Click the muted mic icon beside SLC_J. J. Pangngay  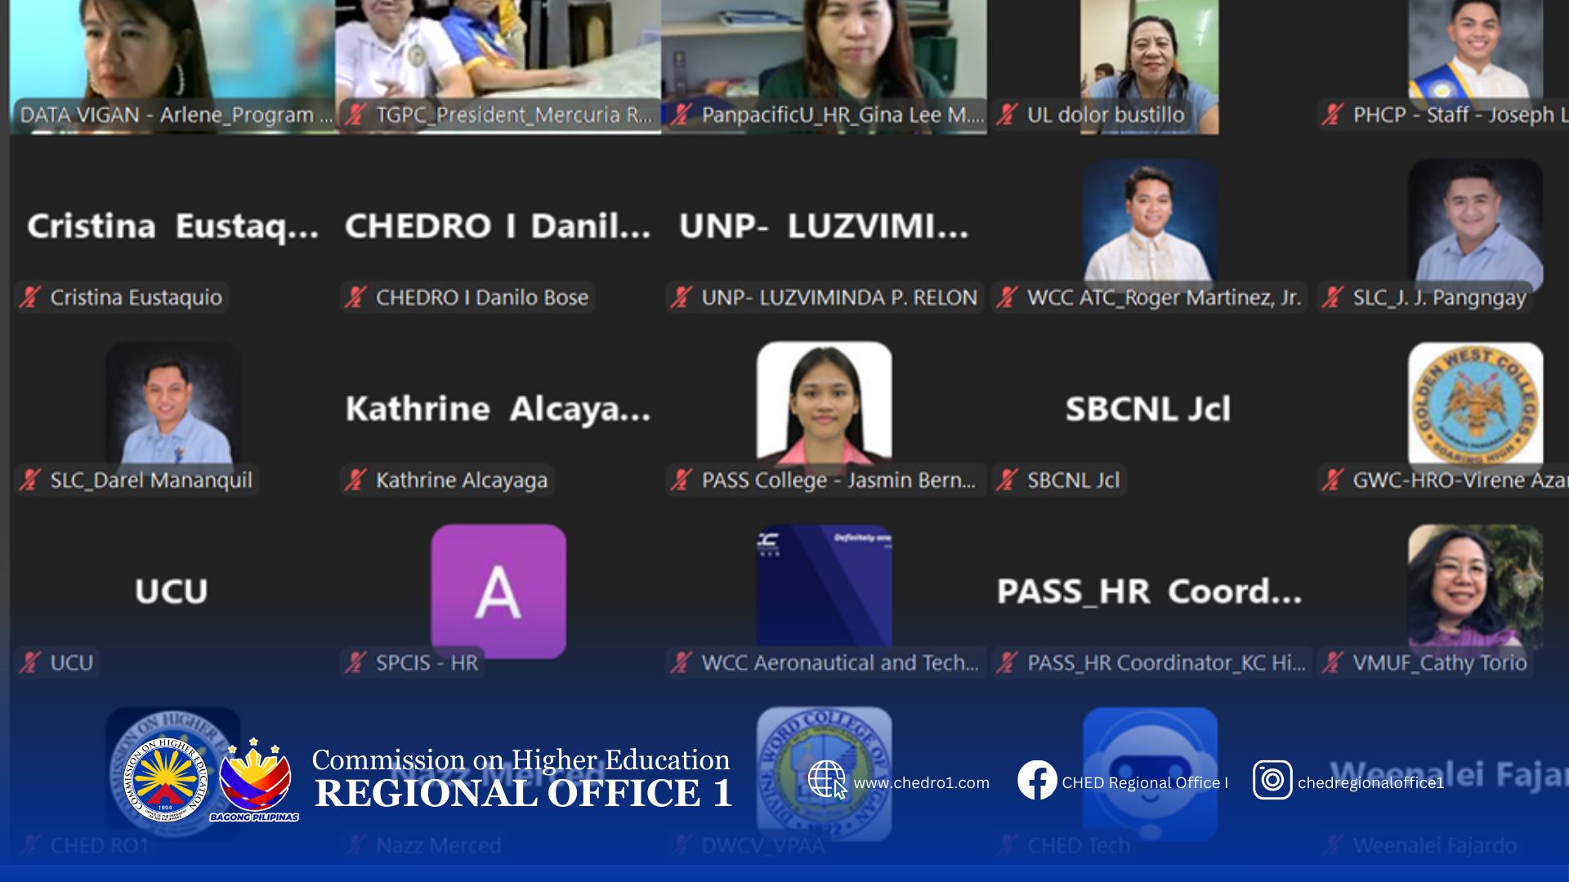tap(1333, 297)
